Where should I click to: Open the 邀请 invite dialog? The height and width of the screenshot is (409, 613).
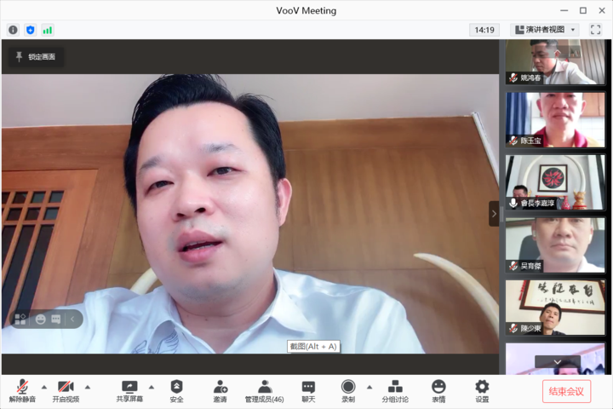tap(221, 391)
